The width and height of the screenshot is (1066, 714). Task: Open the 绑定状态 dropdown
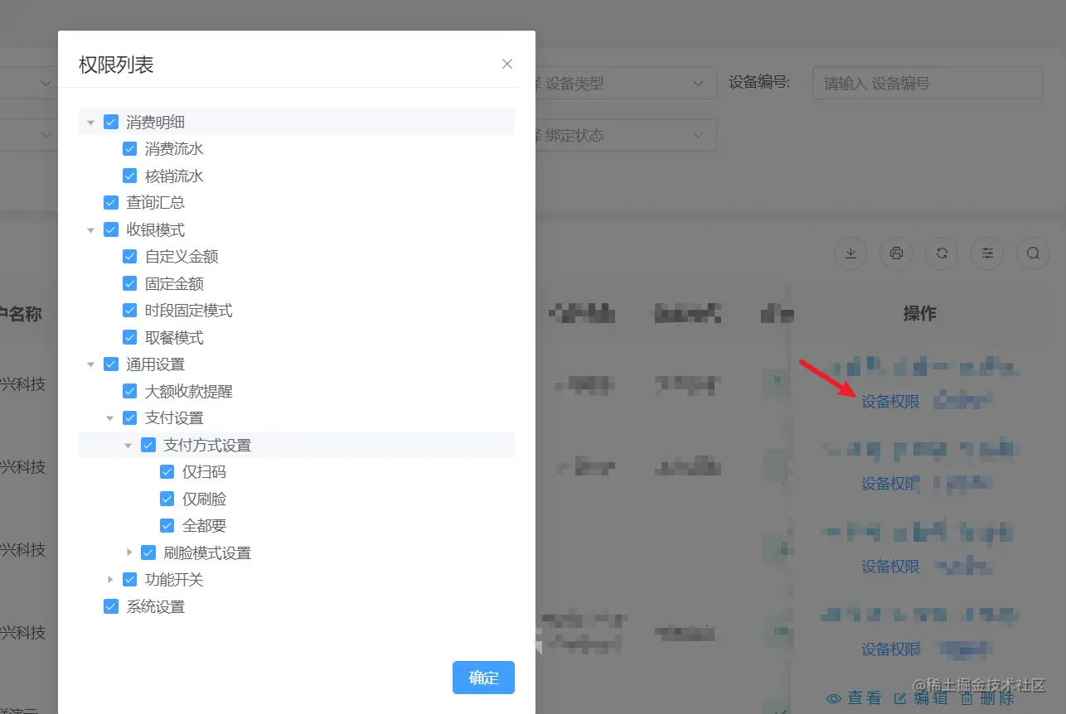pos(626,135)
